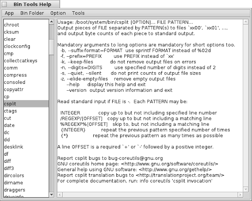
Task: Open the Bin Folder menu
Action: point(32,13)
